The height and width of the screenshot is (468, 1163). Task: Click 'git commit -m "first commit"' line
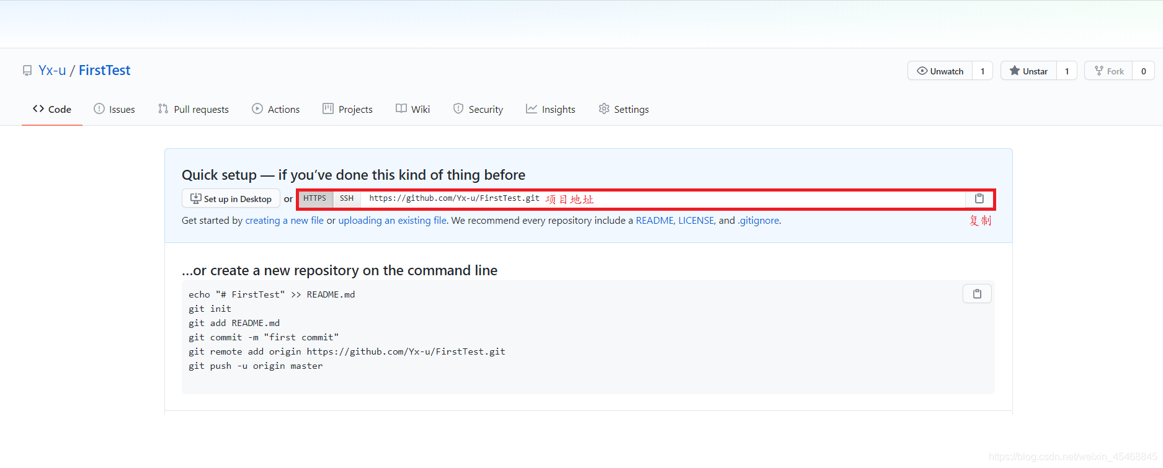tap(264, 337)
